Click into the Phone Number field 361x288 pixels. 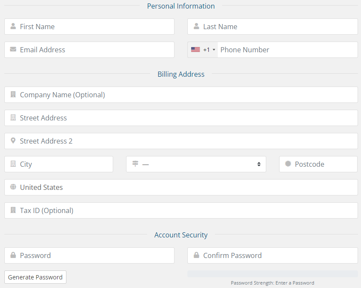pos(286,50)
